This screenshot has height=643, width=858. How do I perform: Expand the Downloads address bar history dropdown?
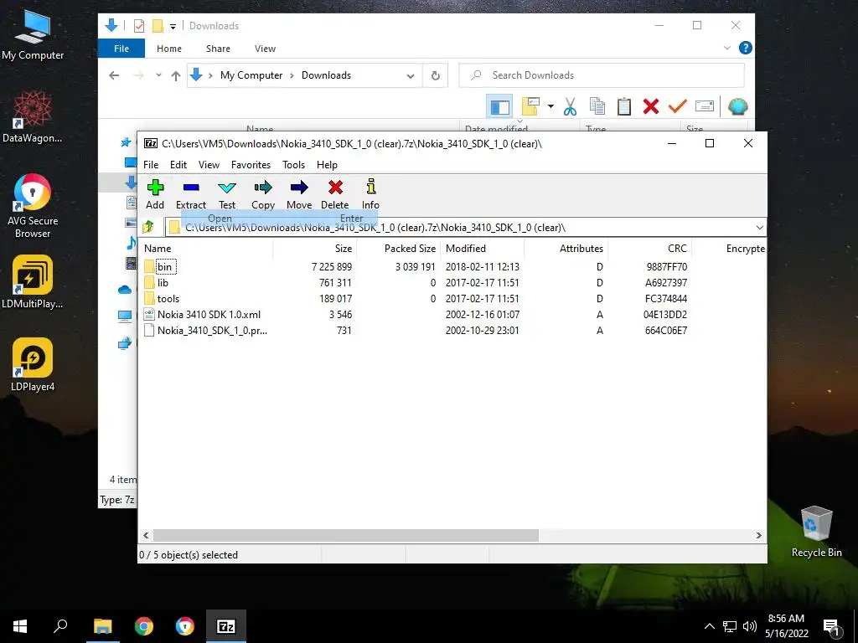pyautogui.click(x=411, y=76)
